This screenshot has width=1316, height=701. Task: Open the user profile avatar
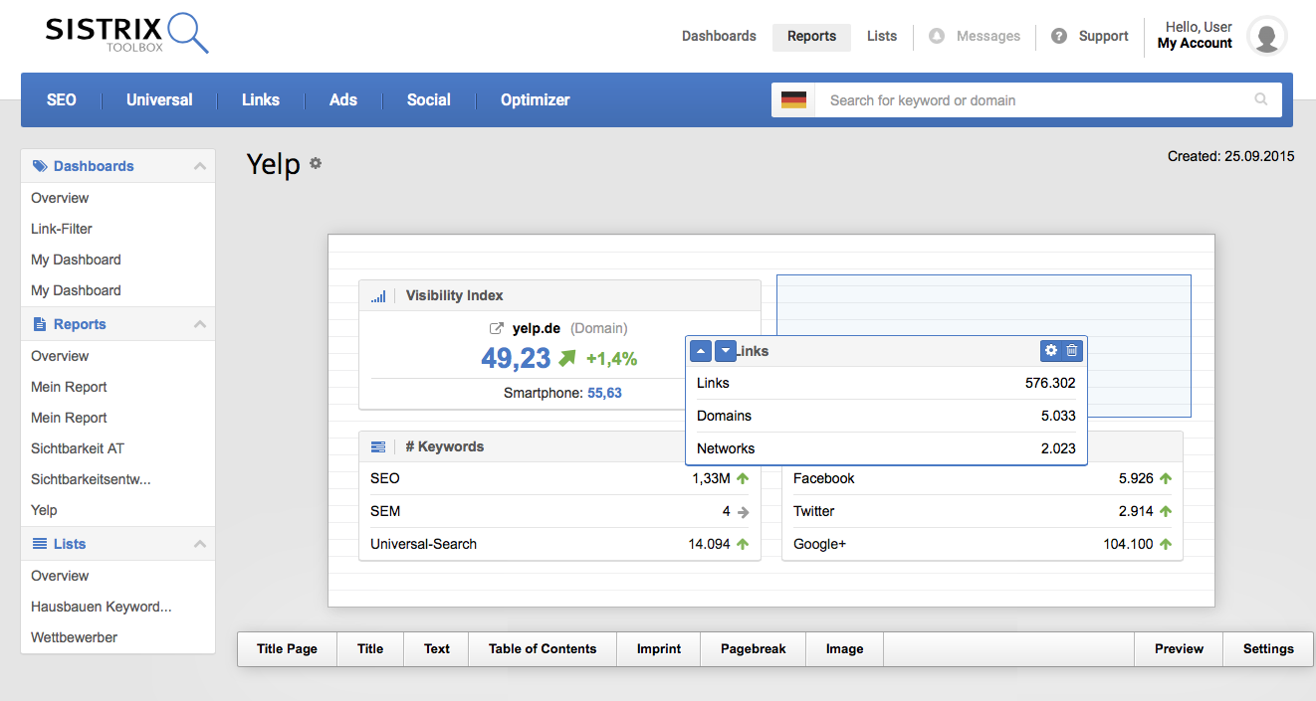1266,36
